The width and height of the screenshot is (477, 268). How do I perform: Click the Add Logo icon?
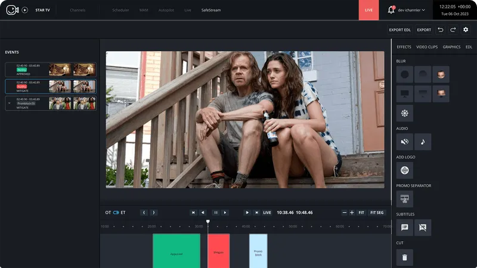point(405,170)
